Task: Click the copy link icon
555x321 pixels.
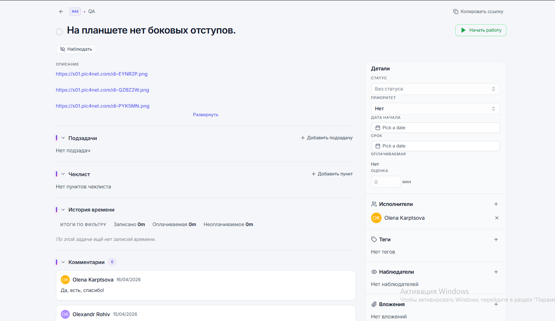Action: (x=455, y=12)
